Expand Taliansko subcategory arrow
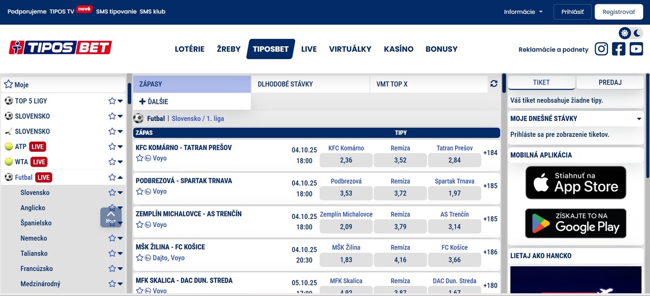 pyautogui.click(x=120, y=254)
